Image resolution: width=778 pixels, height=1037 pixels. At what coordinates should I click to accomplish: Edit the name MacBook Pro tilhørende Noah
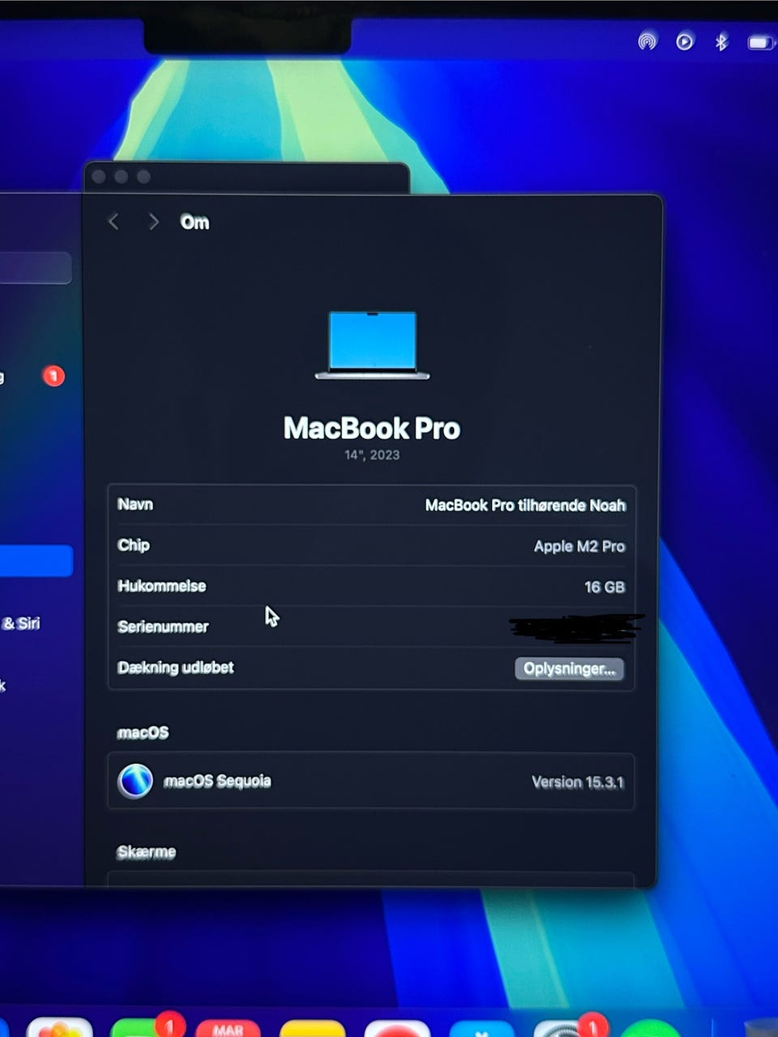pyautogui.click(x=525, y=505)
